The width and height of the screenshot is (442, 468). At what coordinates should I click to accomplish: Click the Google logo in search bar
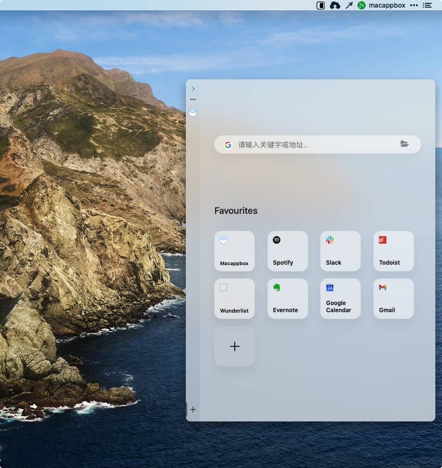[x=228, y=145]
